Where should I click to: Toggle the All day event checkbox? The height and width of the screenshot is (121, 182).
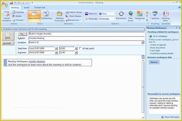(80, 48)
